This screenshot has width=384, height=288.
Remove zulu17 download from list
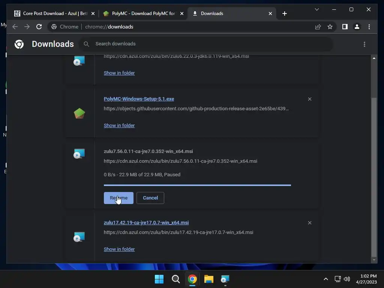(310, 223)
